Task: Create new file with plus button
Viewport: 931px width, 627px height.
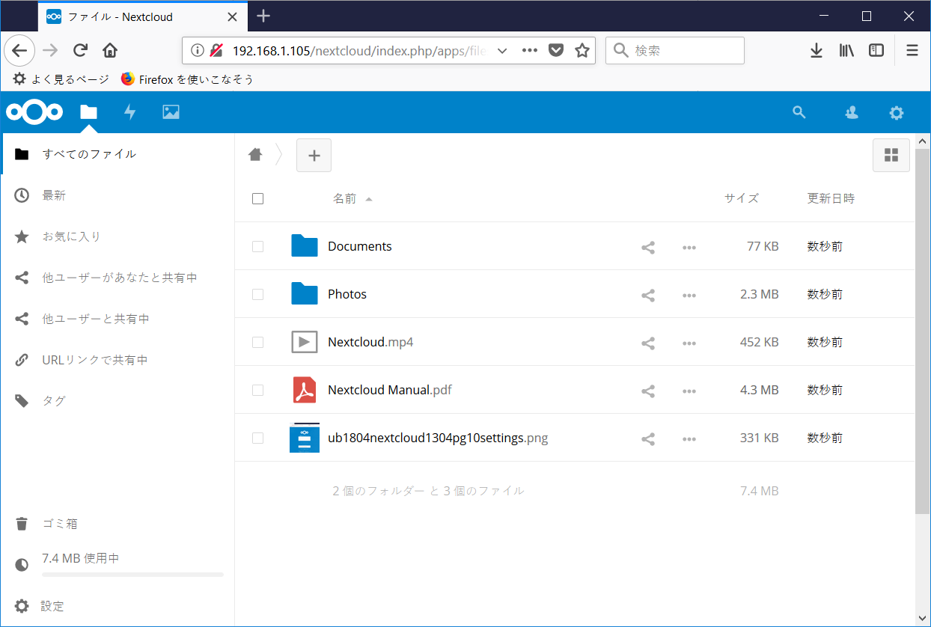Action: (x=314, y=155)
